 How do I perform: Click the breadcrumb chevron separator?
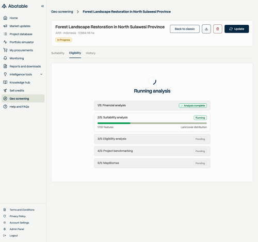[78, 12]
